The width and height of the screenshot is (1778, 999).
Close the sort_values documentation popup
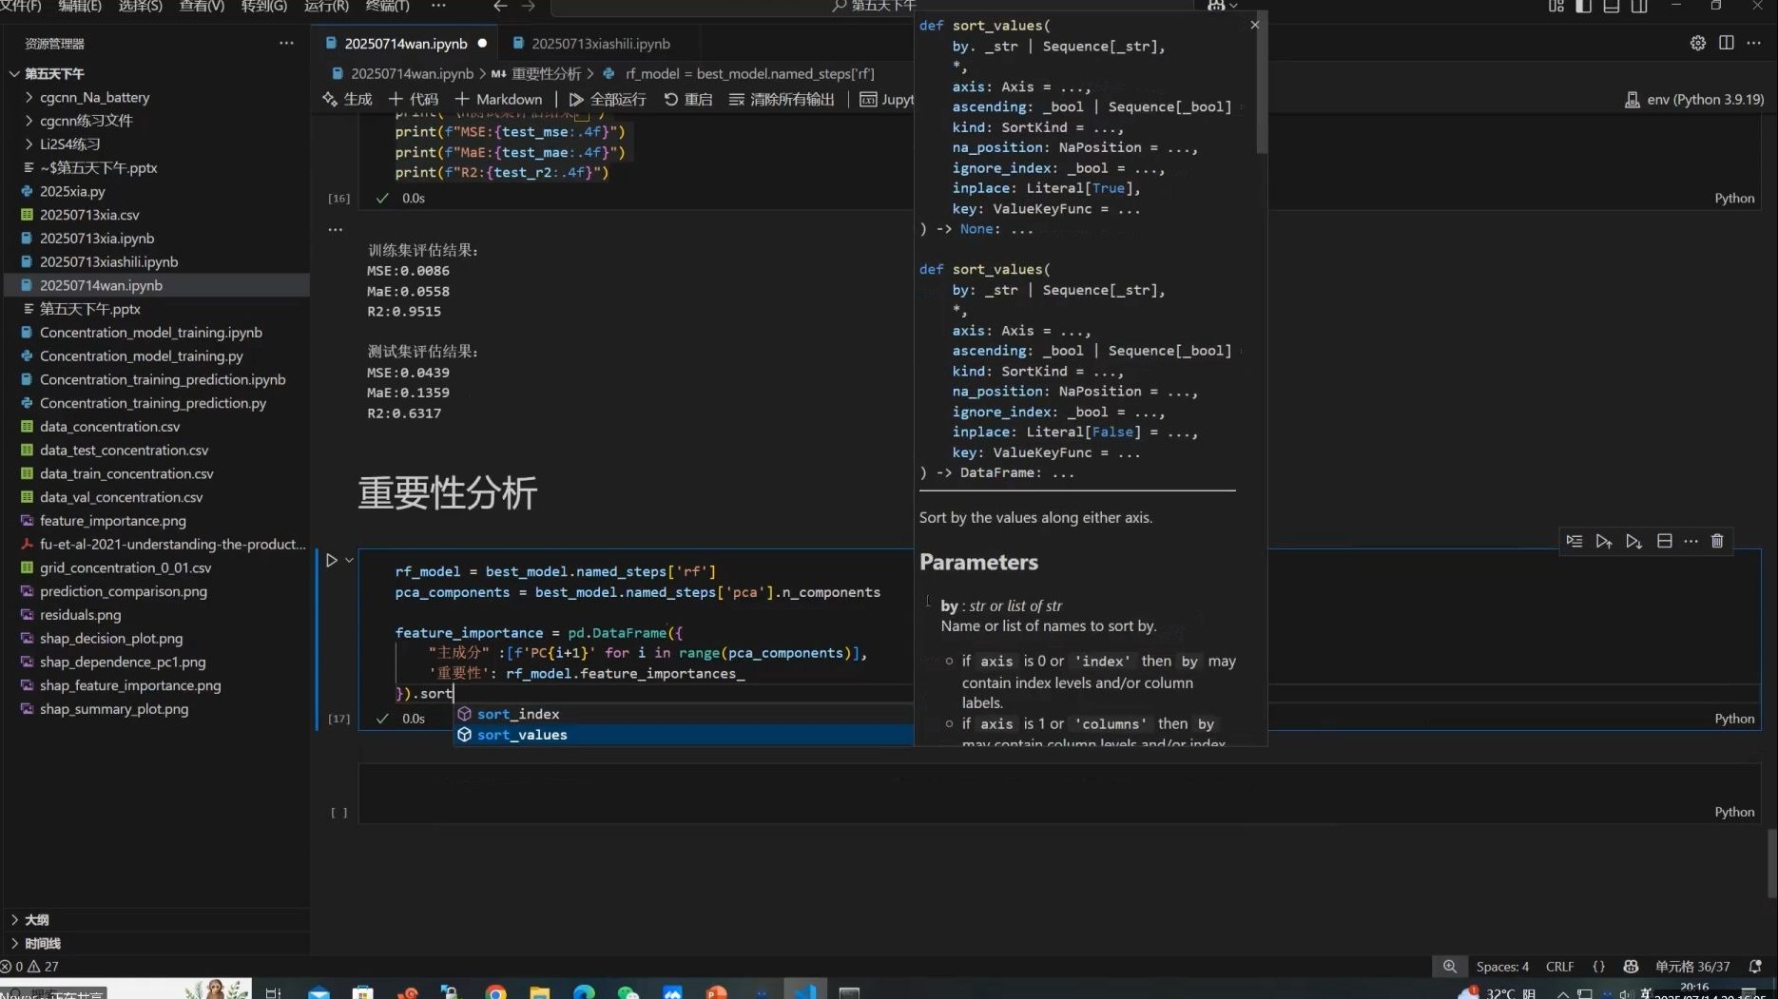(x=1255, y=25)
